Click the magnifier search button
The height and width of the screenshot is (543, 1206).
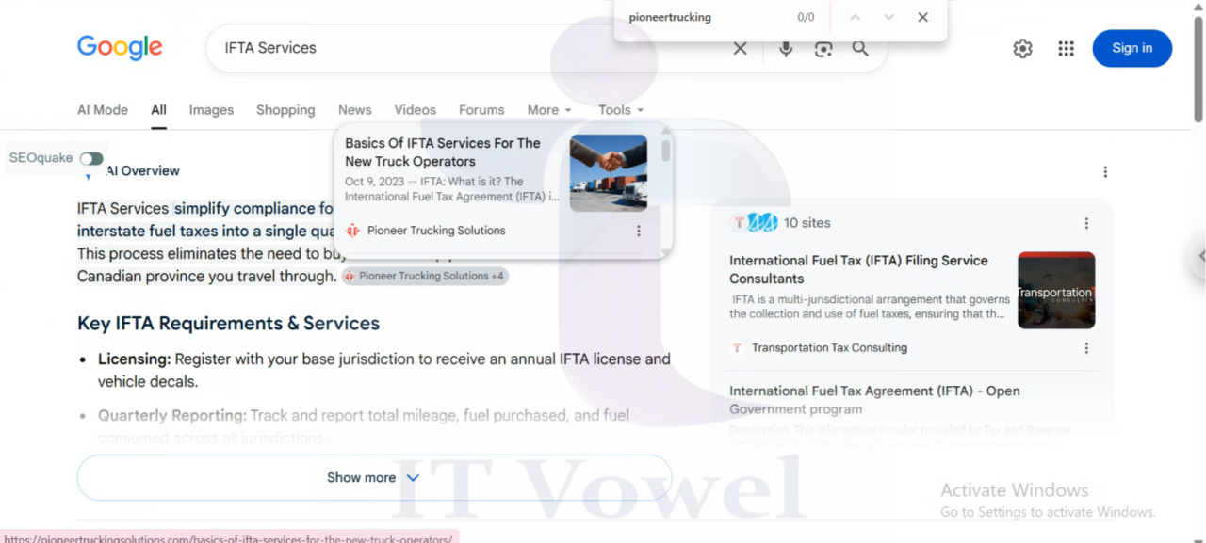pyautogui.click(x=860, y=49)
